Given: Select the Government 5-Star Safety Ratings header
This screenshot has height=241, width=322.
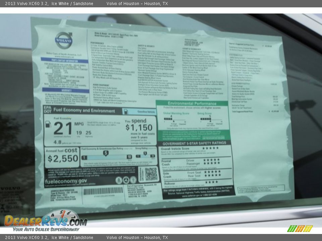Looking at the screenshot, I should point(195,143).
